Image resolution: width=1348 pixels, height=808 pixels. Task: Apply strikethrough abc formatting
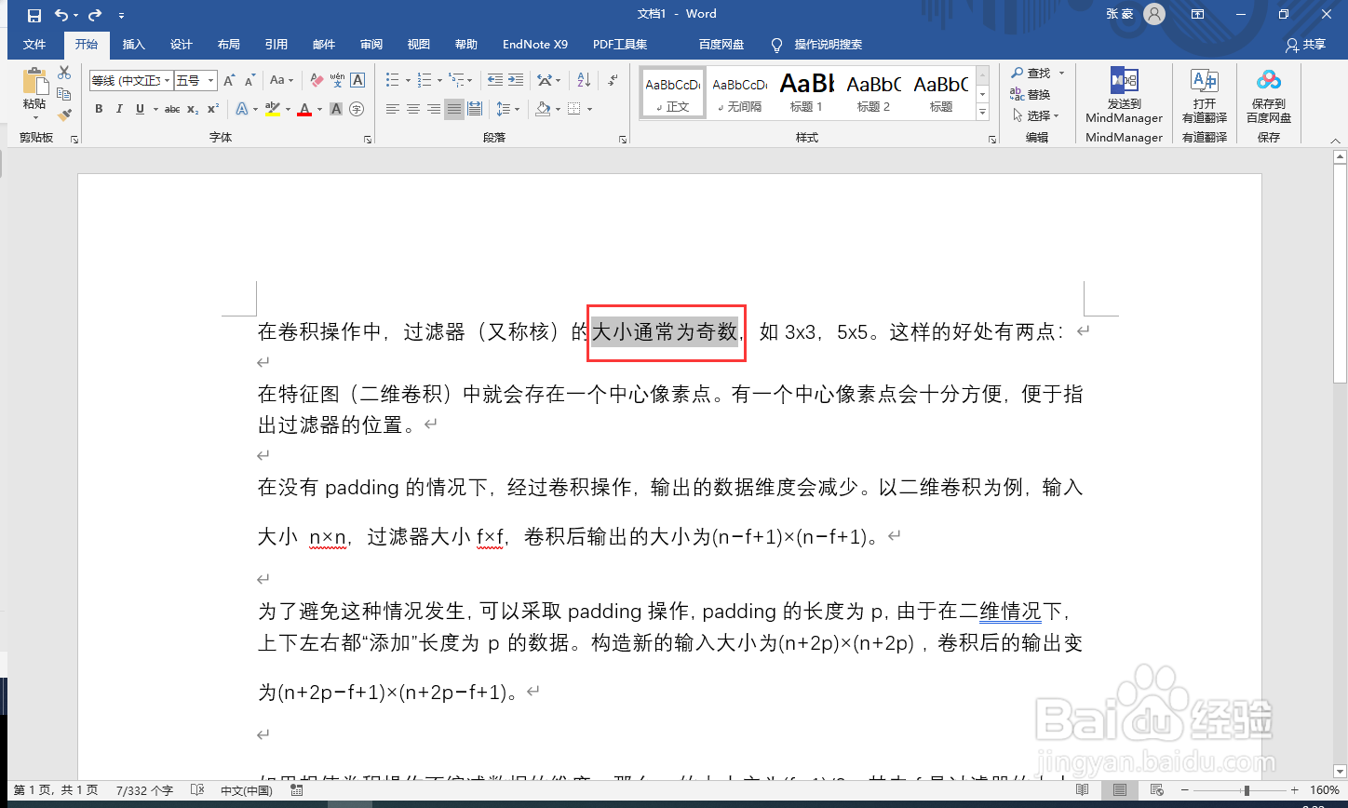(x=172, y=109)
